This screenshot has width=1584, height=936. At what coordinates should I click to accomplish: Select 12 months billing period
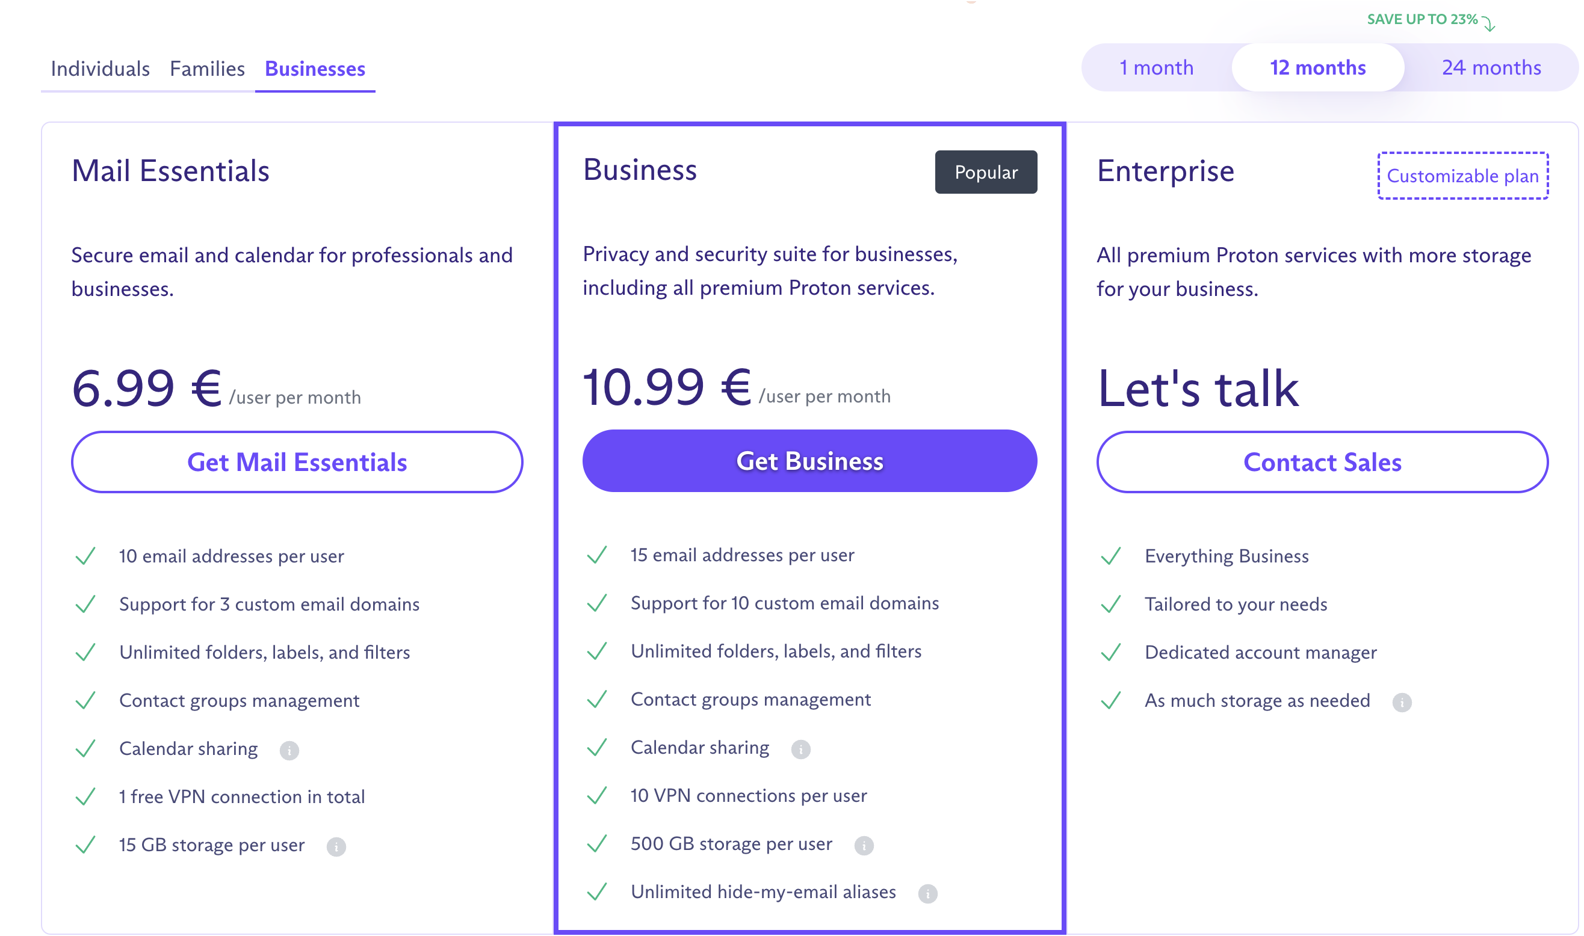[1318, 67]
